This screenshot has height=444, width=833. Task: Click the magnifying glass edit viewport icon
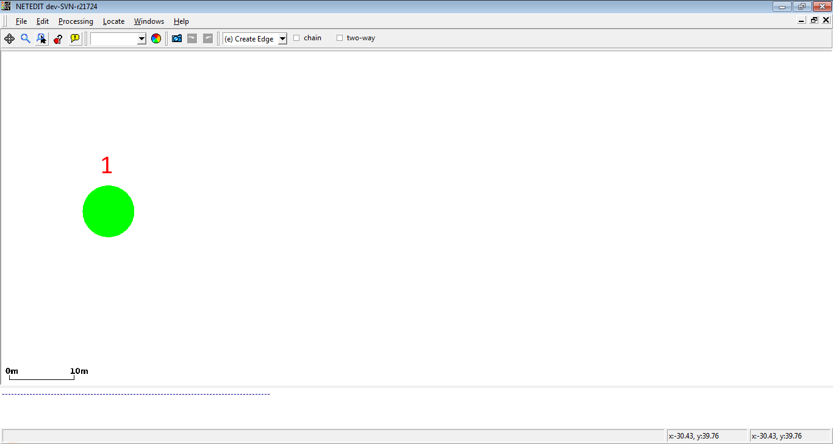click(26, 38)
